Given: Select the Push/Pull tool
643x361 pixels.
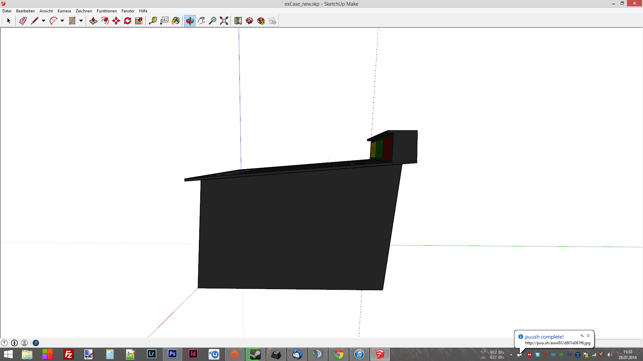Looking at the screenshot, I should tap(93, 21).
